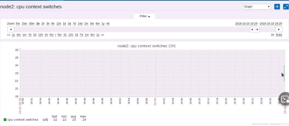Jump to latest period with »» arrows
289x126 pixels.
coord(102,35)
